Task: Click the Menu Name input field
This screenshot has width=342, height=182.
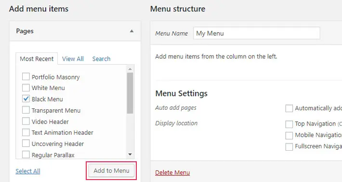Action: (257, 33)
